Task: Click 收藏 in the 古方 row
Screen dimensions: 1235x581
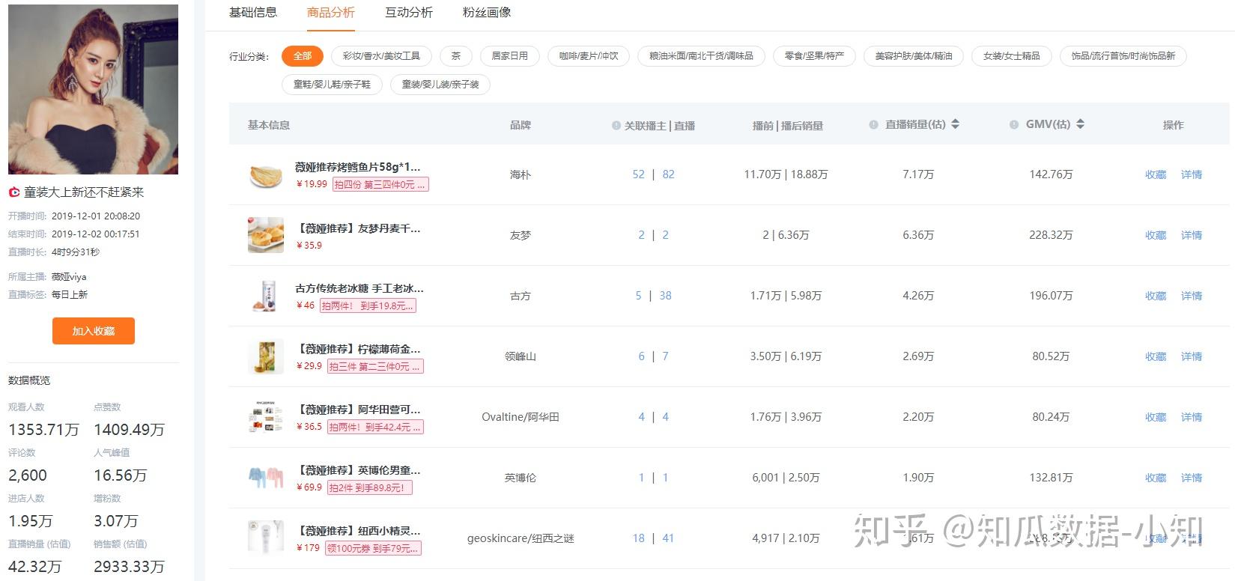Action: tap(1156, 296)
